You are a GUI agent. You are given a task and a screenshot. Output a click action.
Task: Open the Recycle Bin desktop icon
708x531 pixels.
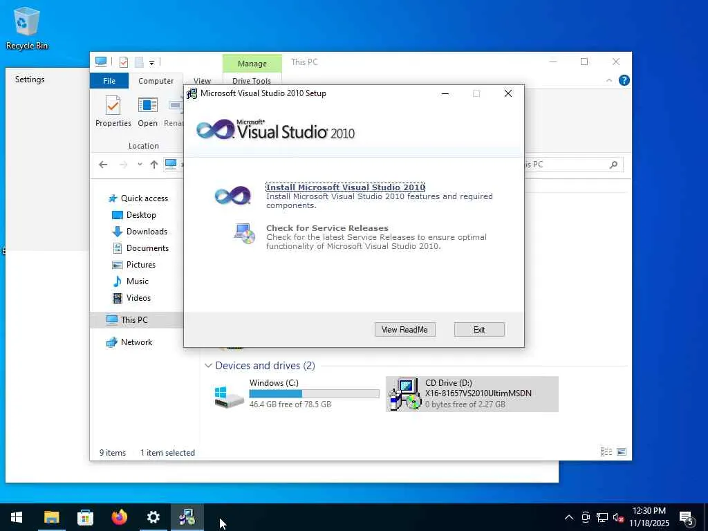click(x=27, y=28)
